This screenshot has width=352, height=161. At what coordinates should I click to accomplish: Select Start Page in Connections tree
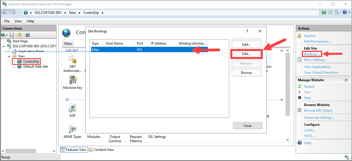pyautogui.click(x=20, y=41)
